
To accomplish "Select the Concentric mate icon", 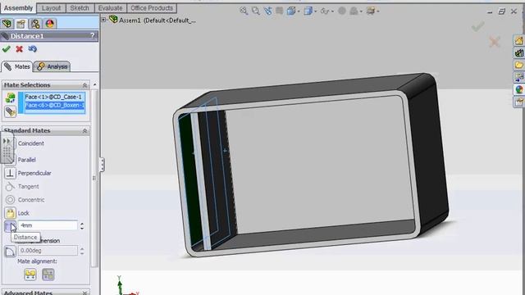I will tap(10, 200).
